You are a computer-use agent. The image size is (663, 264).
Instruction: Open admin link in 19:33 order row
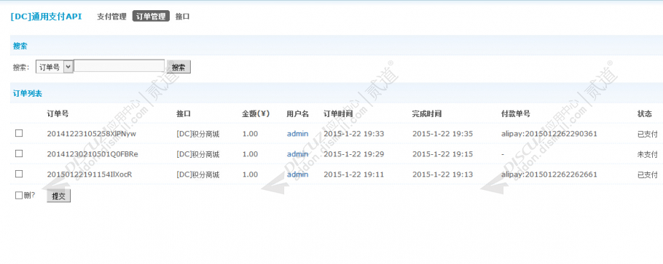[298, 134]
